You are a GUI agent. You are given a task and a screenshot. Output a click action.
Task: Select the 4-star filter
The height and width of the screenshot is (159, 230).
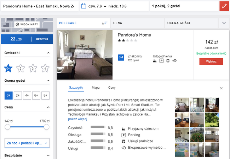coord(45,68)
